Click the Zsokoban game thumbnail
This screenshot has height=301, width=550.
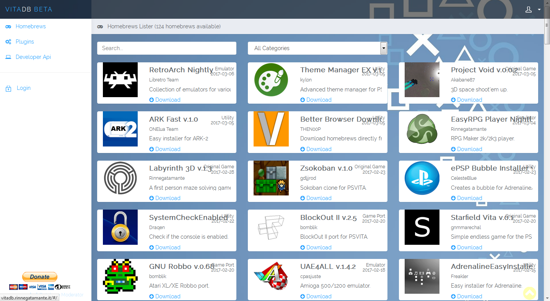(x=271, y=178)
